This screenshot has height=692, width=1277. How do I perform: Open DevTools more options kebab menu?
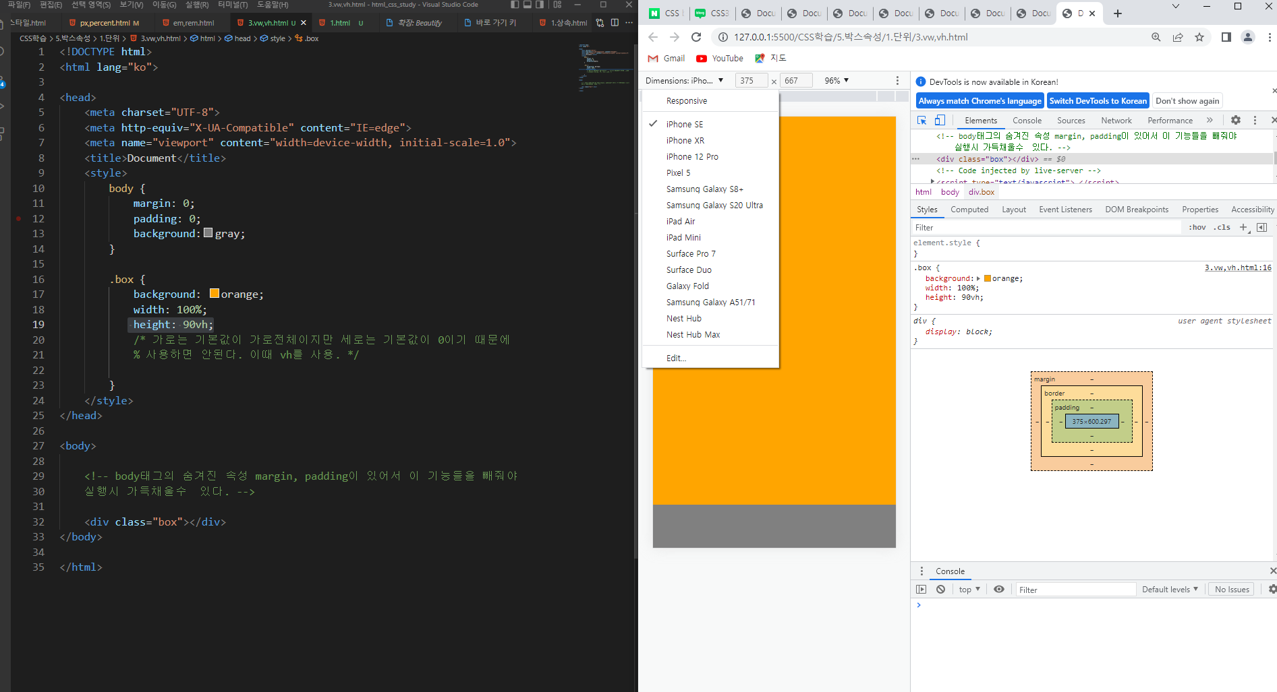click(1255, 120)
